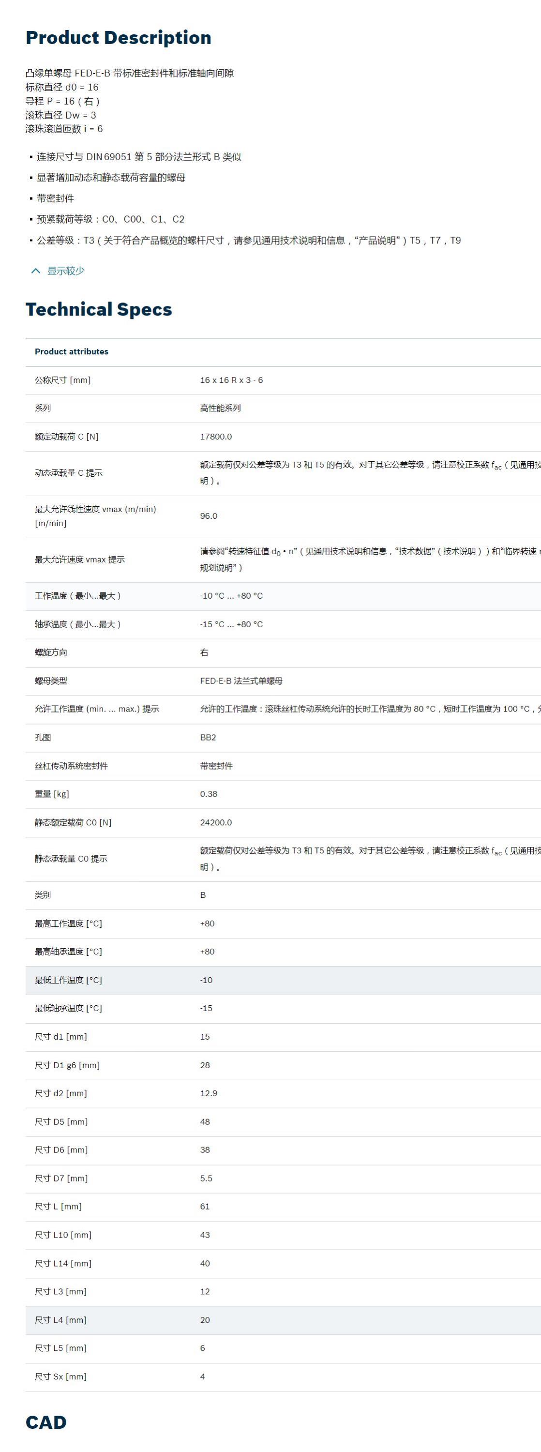The height and width of the screenshot is (1452, 541).
Task: Click the 标称直径 d0 = 16 line
Action: pyautogui.click(x=62, y=87)
